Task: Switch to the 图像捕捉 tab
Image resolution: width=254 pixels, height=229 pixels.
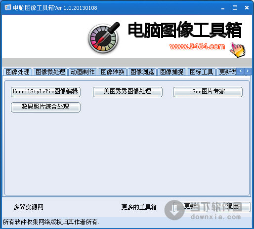Action: (x=172, y=72)
